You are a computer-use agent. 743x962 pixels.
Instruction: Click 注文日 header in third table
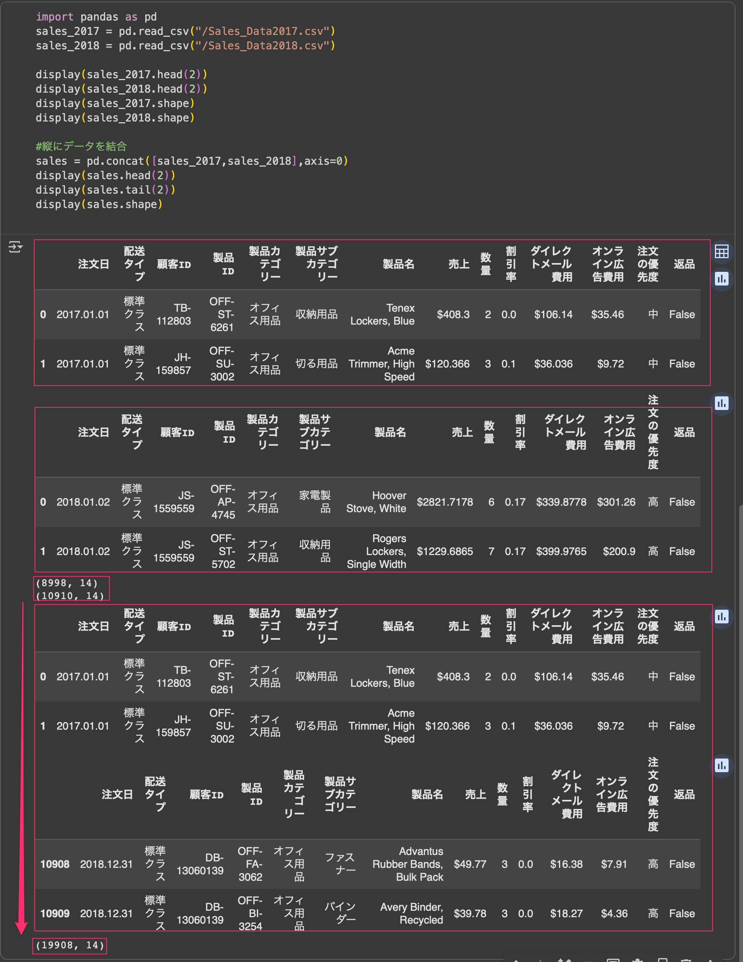tap(93, 626)
